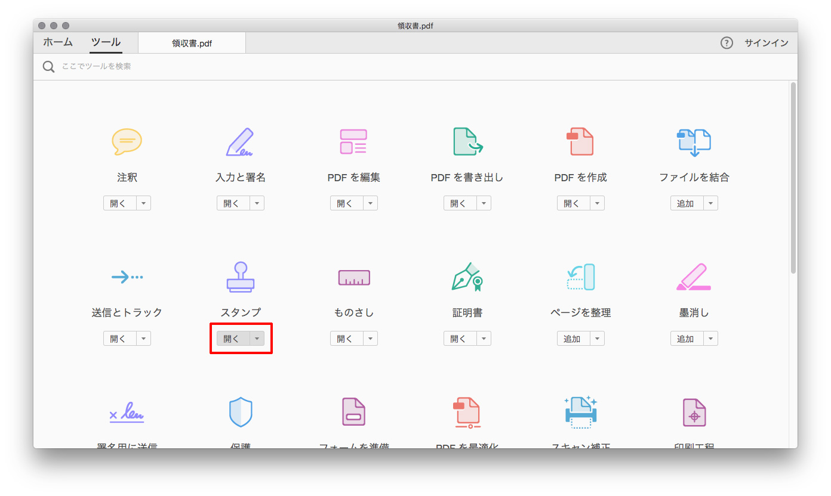Click サインイン (Sign In) link
The height and width of the screenshot is (496, 831).
[766, 43]
